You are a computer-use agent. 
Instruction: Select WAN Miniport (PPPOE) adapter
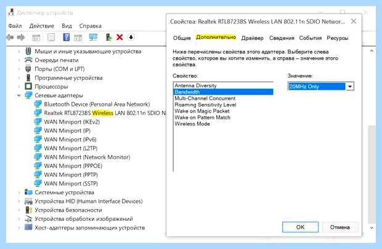pos(73,166)
